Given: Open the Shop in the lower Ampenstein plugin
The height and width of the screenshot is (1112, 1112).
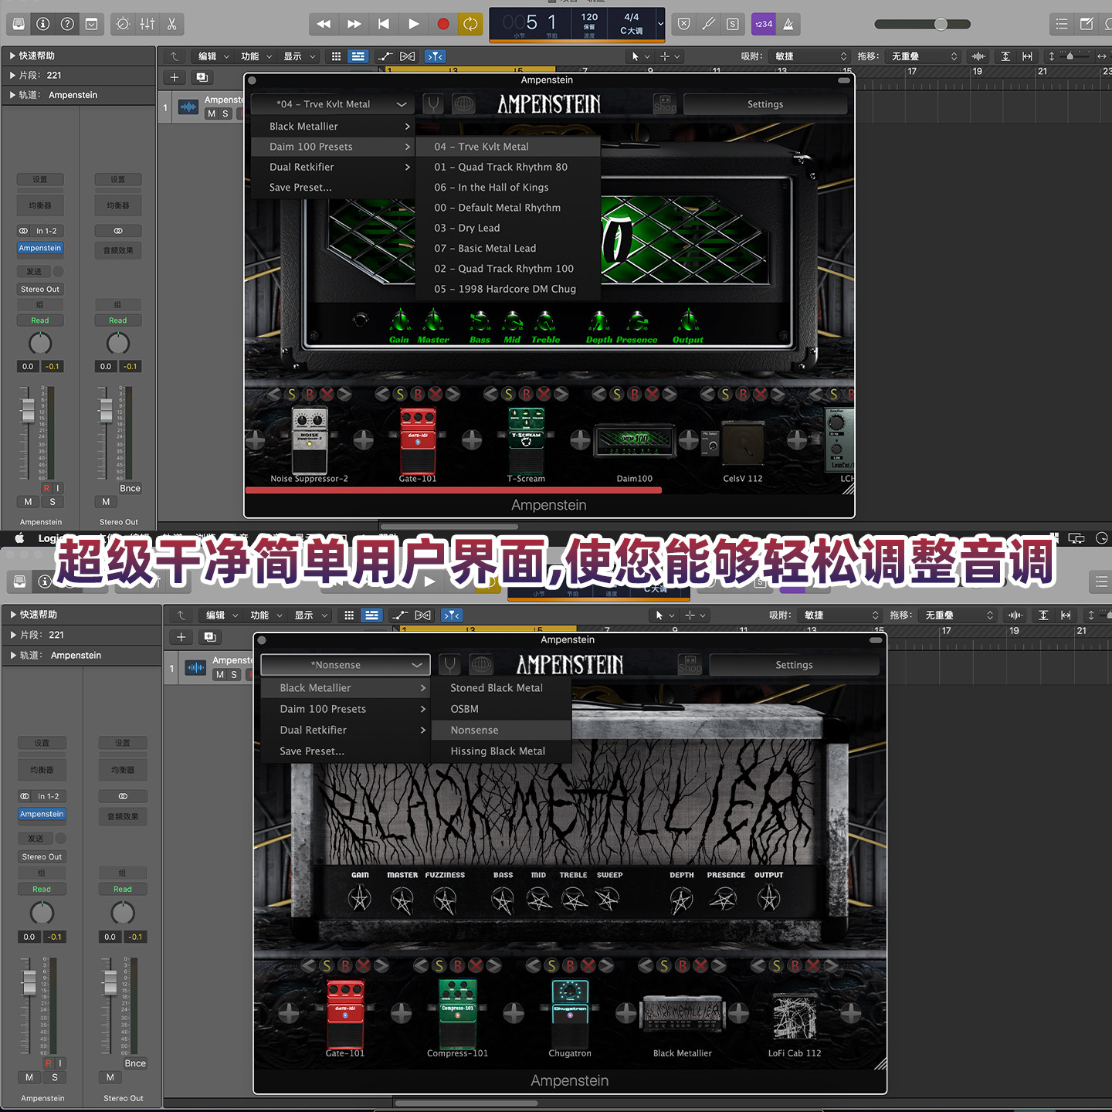Looking at the screenshot, I should (x=690, y=665).
